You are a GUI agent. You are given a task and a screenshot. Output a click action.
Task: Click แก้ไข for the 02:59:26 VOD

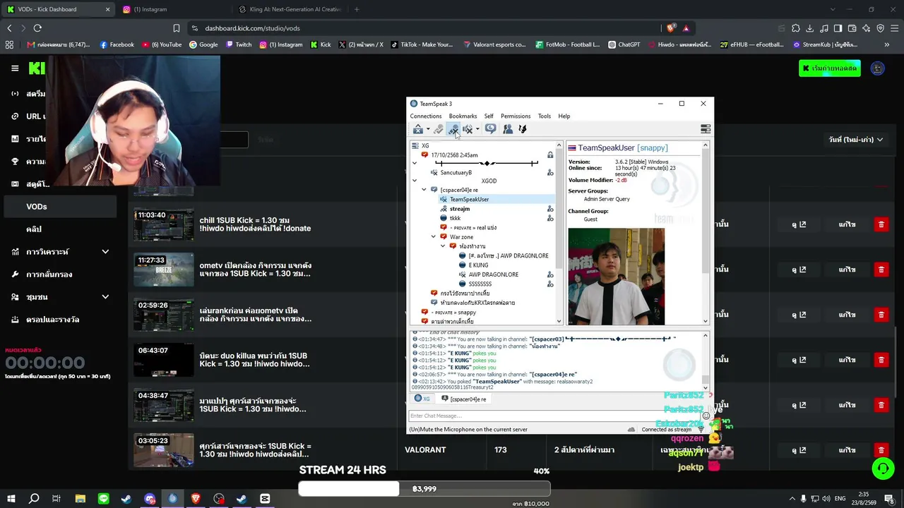click(x=847, y=315)
